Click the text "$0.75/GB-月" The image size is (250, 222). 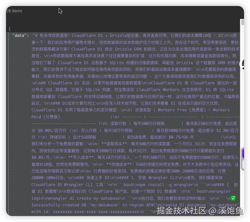coord(181,137)
